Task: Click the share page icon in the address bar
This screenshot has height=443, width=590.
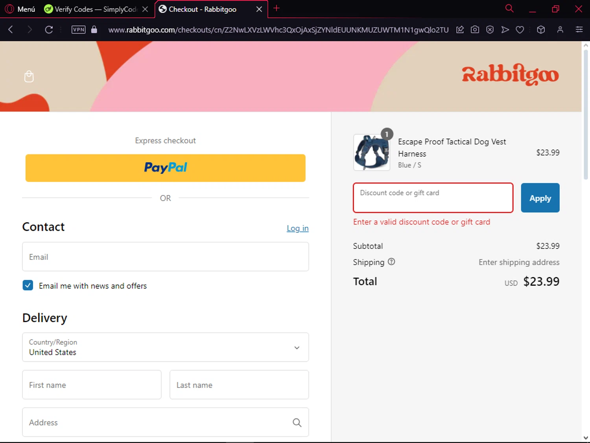Action: click(x=460, y=30)
